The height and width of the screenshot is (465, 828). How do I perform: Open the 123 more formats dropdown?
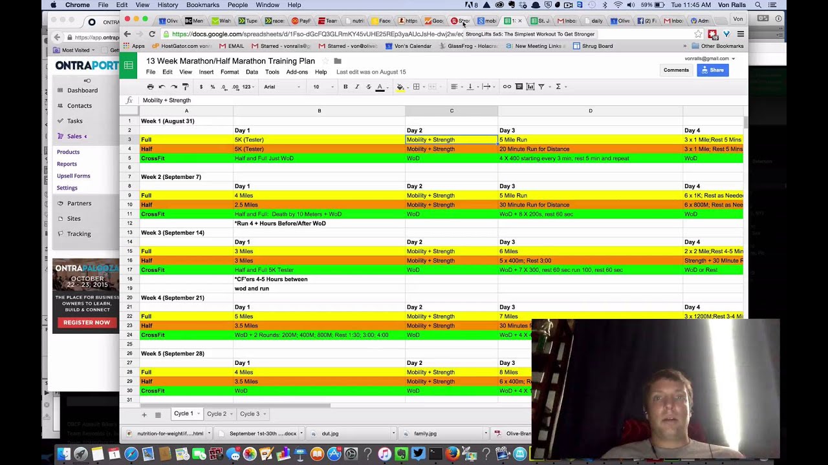pyautogui.click(x=248, y=87)
